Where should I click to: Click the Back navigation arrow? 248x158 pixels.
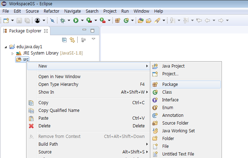point(207,20)
